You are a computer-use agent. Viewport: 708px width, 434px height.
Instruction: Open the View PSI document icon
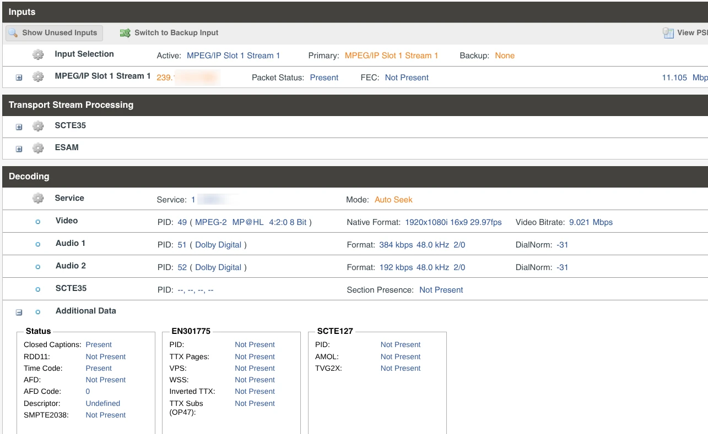[668, 33]
